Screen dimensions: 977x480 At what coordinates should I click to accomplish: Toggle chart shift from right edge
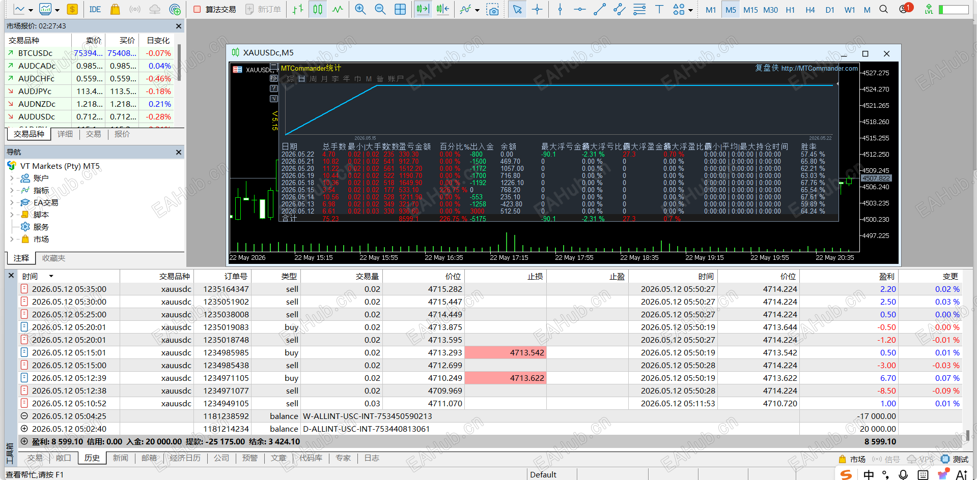tap(443, 9)
